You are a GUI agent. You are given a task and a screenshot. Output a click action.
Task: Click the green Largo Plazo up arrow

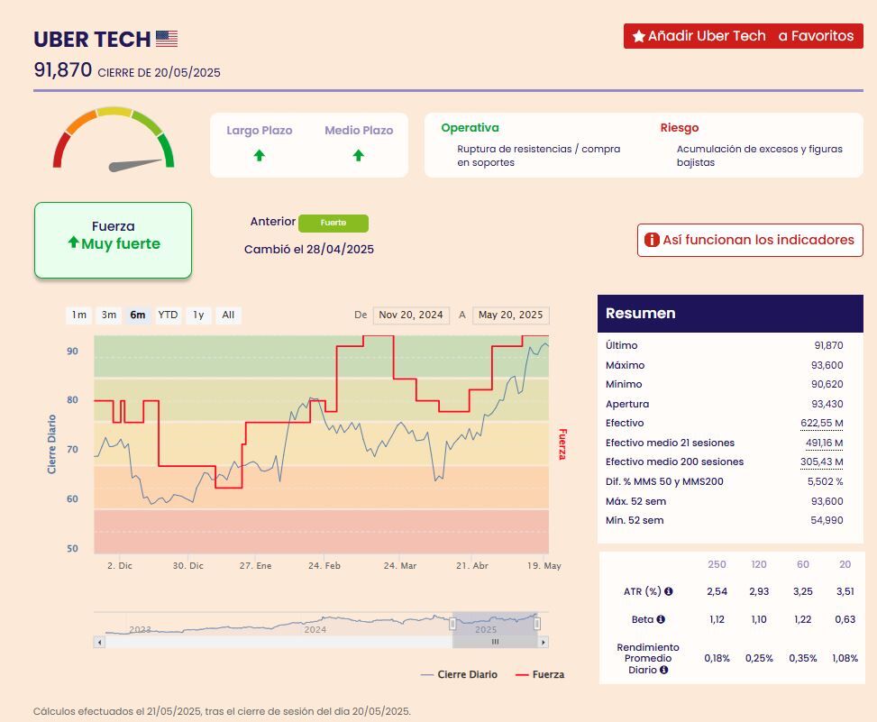click(x=259, y=155)
